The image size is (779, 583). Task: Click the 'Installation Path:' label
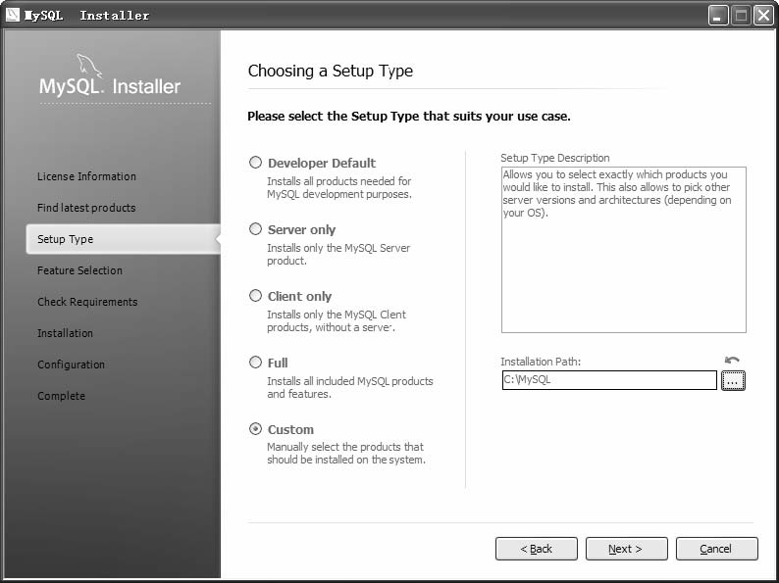tap(541, 362)
